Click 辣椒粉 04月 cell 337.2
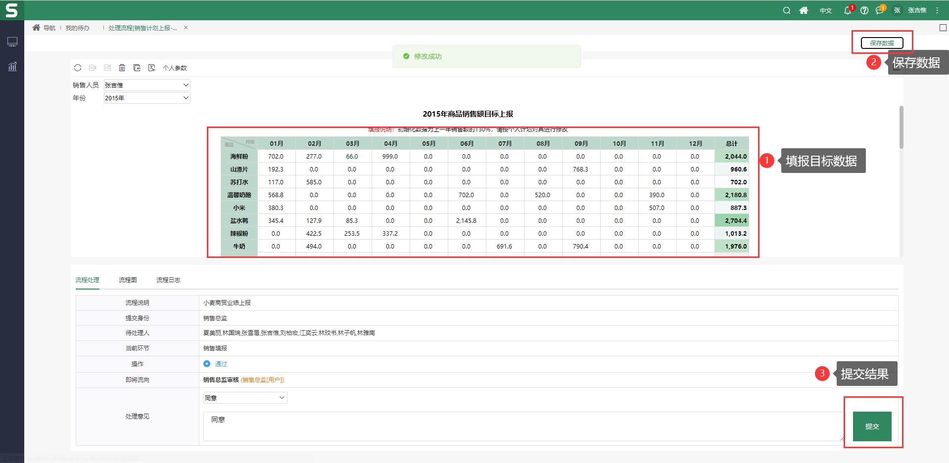The image size is (949, 463). [x=390, y=233]
